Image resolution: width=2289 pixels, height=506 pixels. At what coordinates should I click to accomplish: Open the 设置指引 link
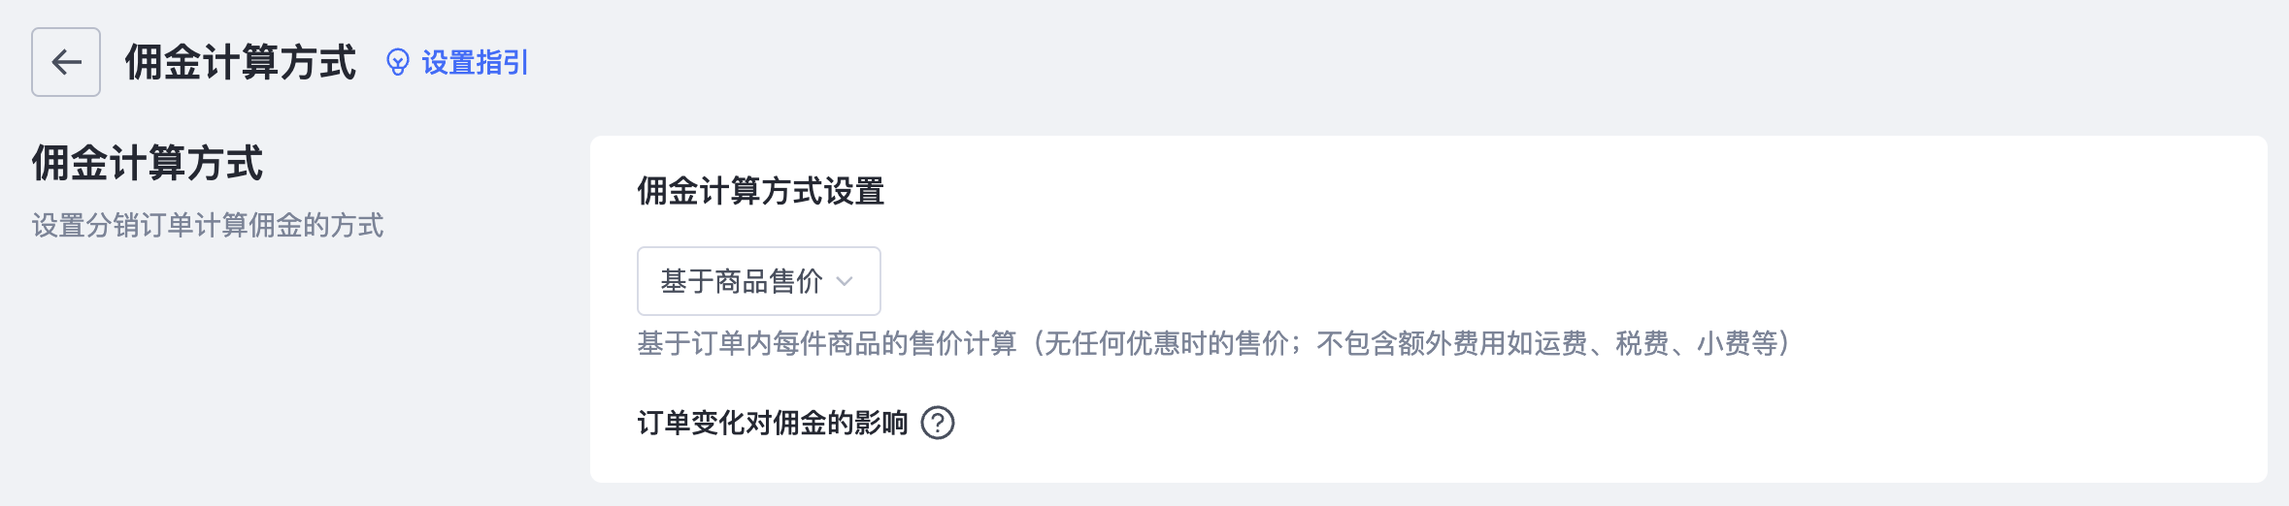457,63
